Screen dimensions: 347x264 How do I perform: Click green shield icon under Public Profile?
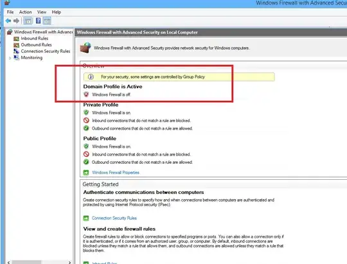pyautogui.click(x=86, y=146)
